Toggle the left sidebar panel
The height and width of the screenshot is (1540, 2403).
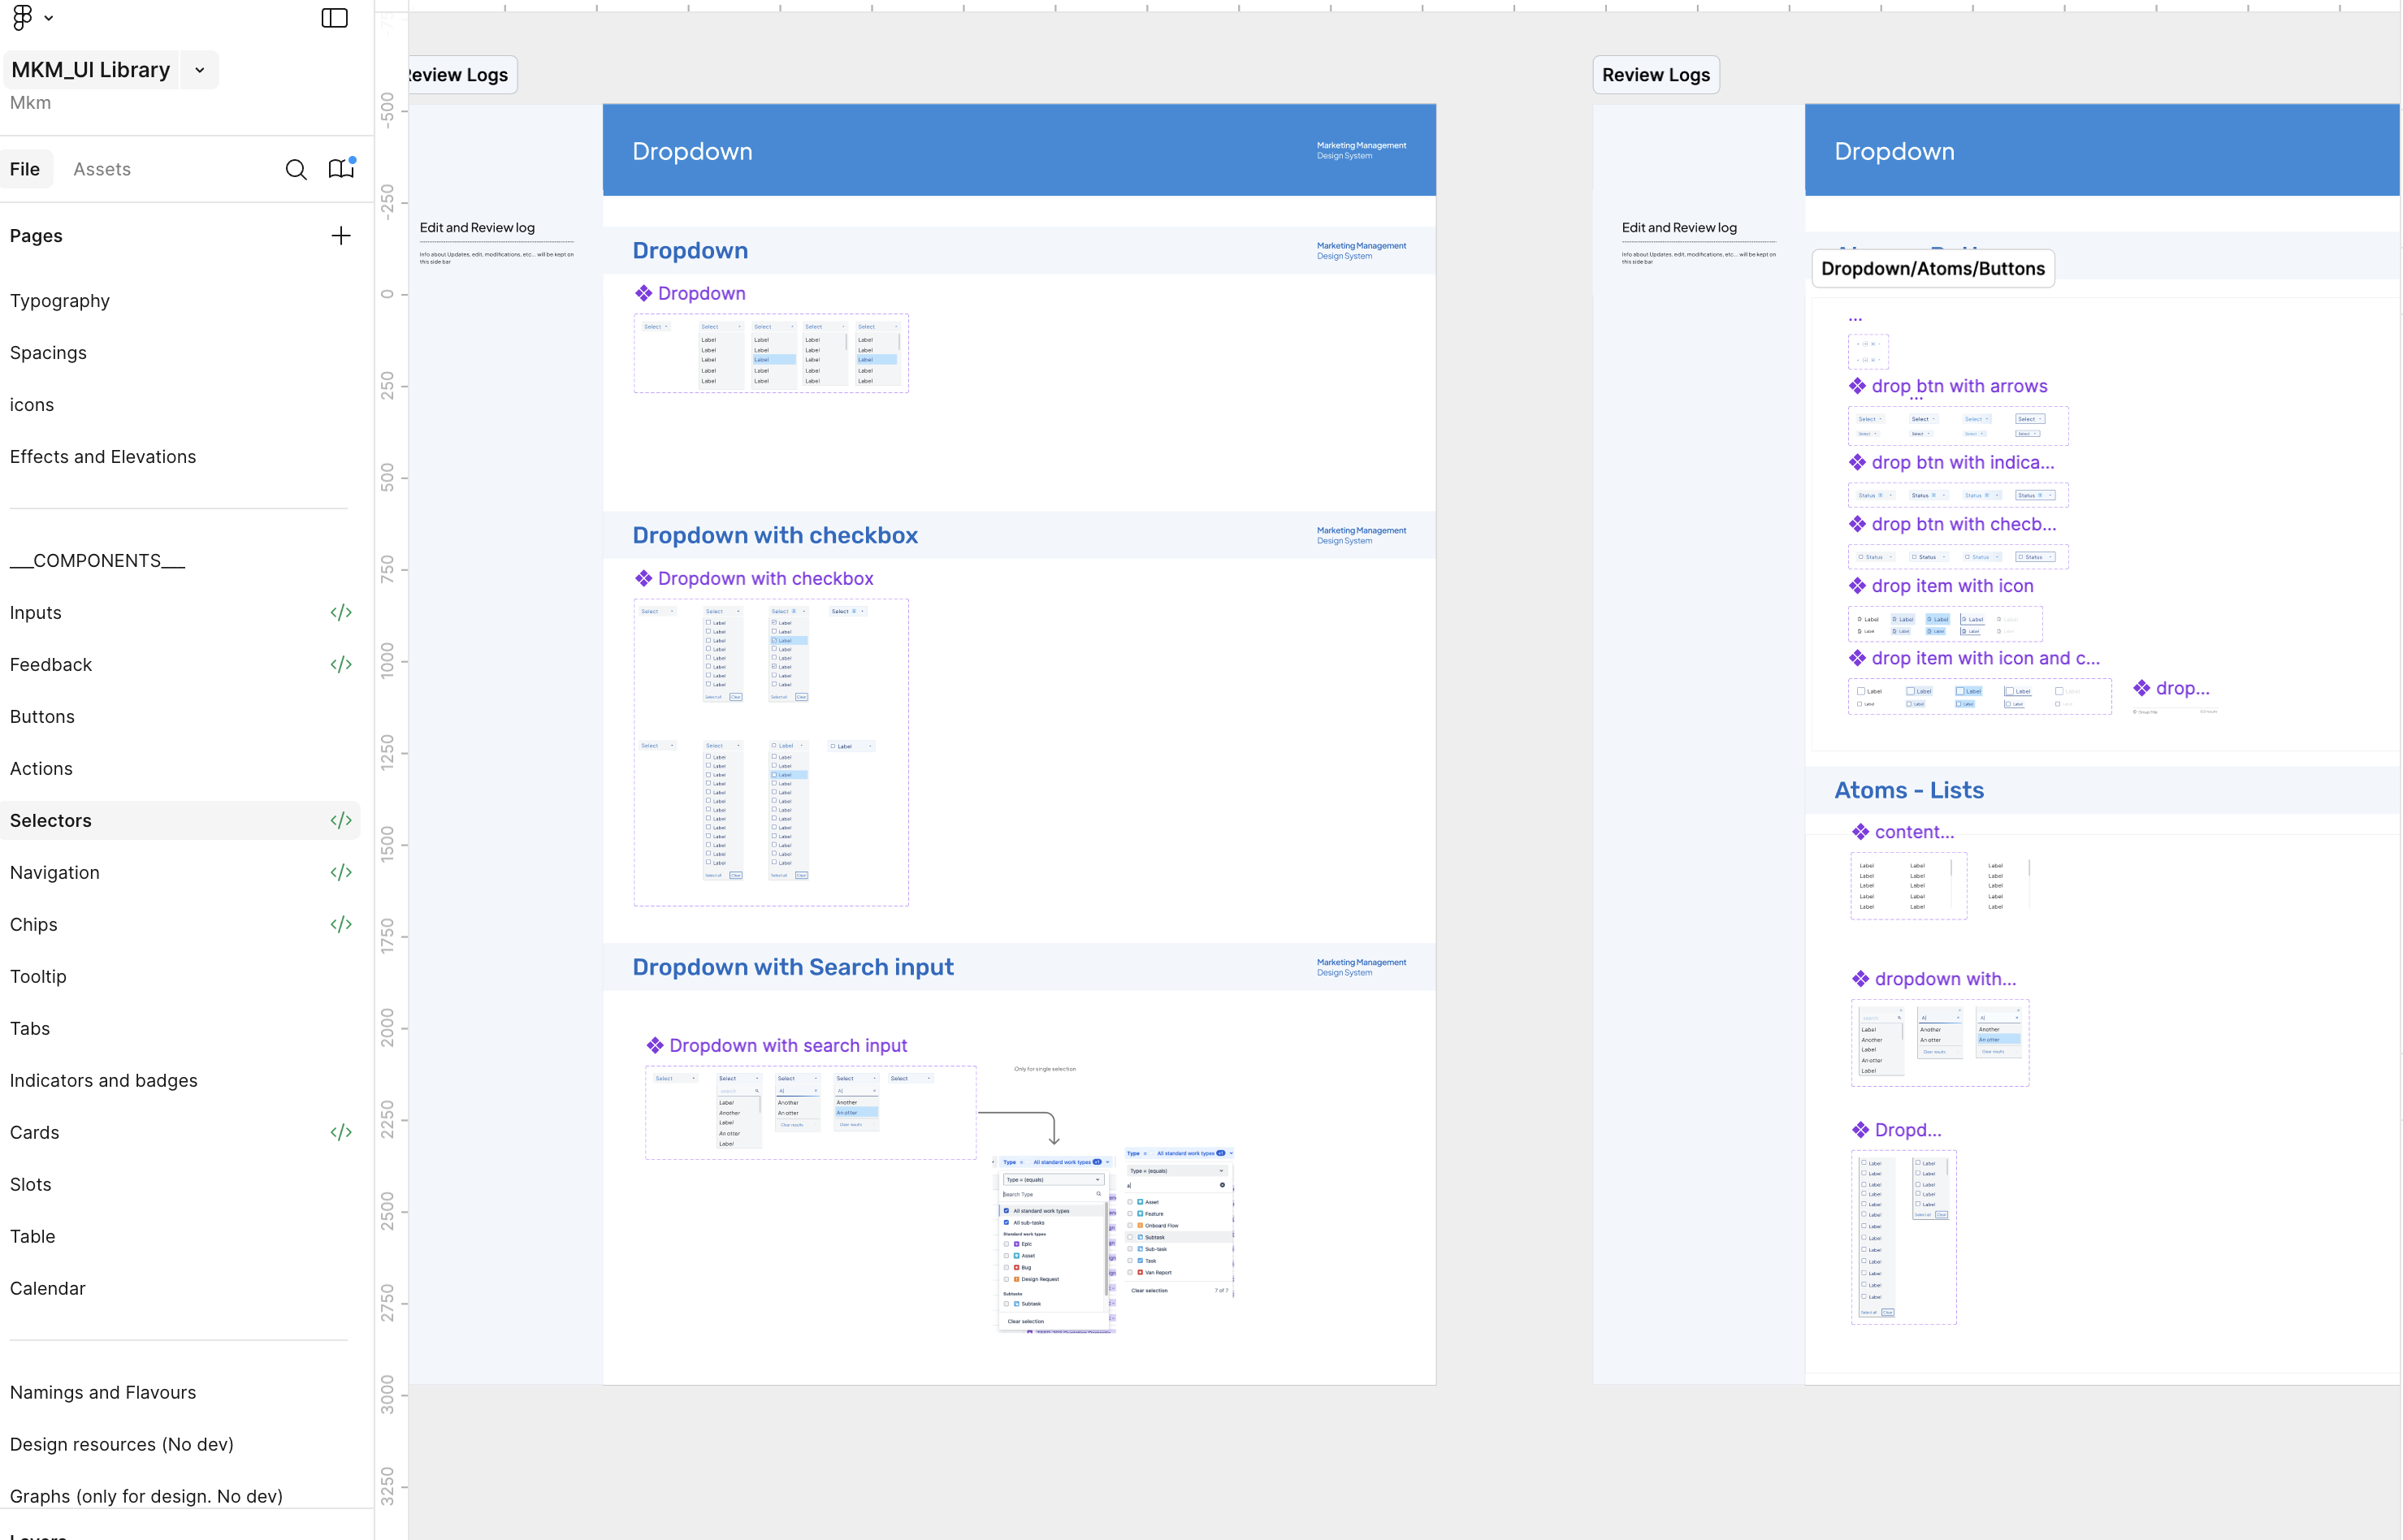[334, 18]
